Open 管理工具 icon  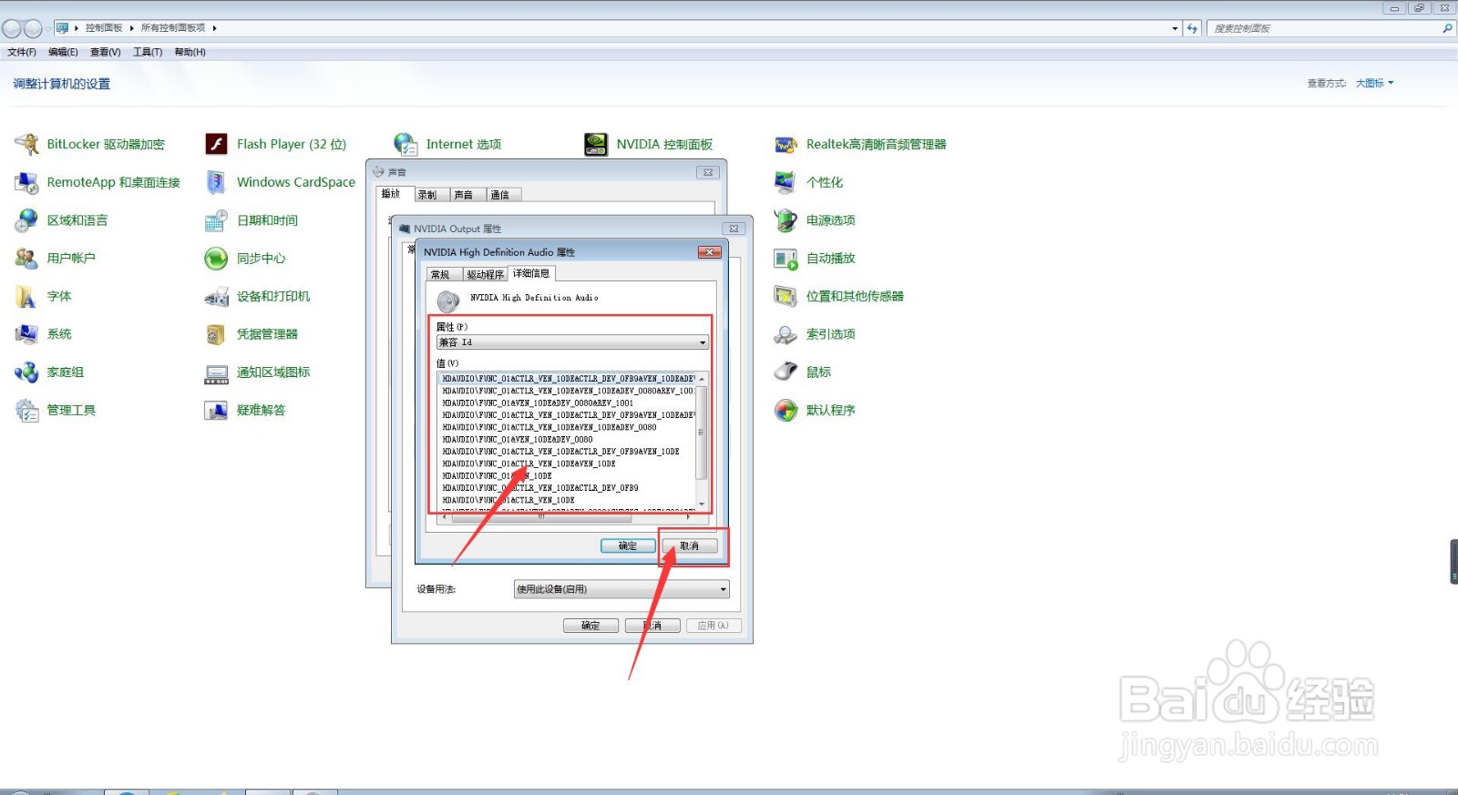click(x=27, y=411)
